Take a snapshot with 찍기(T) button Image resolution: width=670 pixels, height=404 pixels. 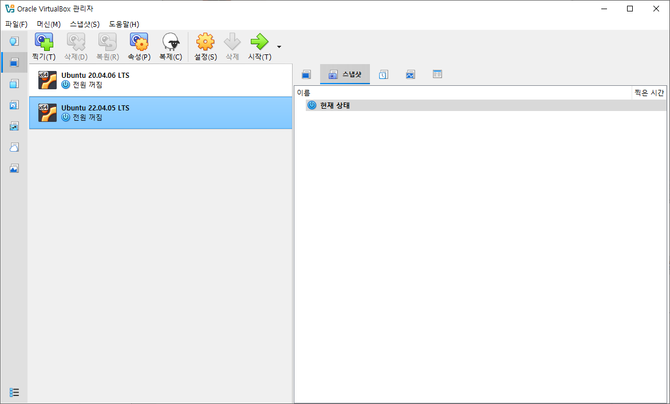tap(44, 47)
